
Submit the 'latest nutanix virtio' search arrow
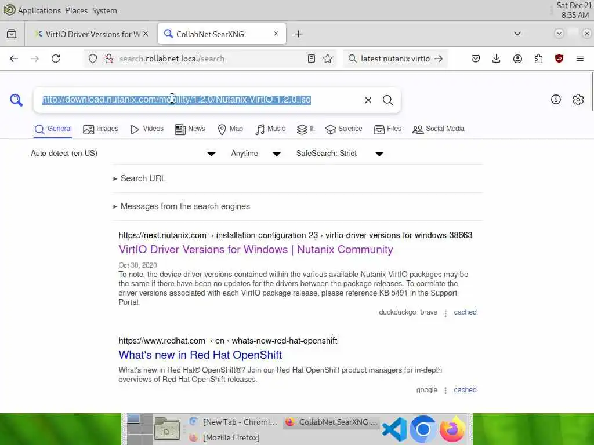coord(439,59)
